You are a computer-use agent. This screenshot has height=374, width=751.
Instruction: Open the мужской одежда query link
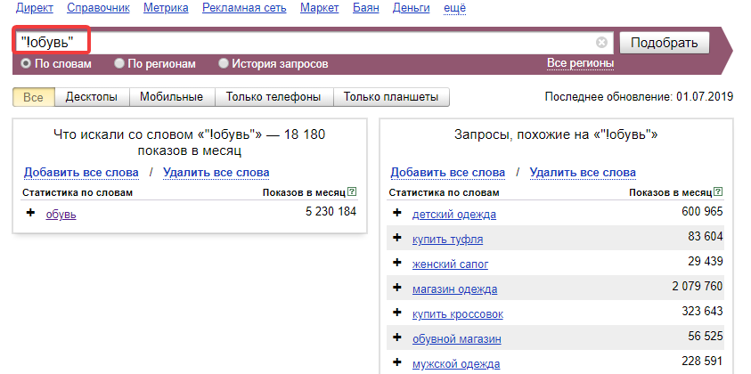[456, 364]
